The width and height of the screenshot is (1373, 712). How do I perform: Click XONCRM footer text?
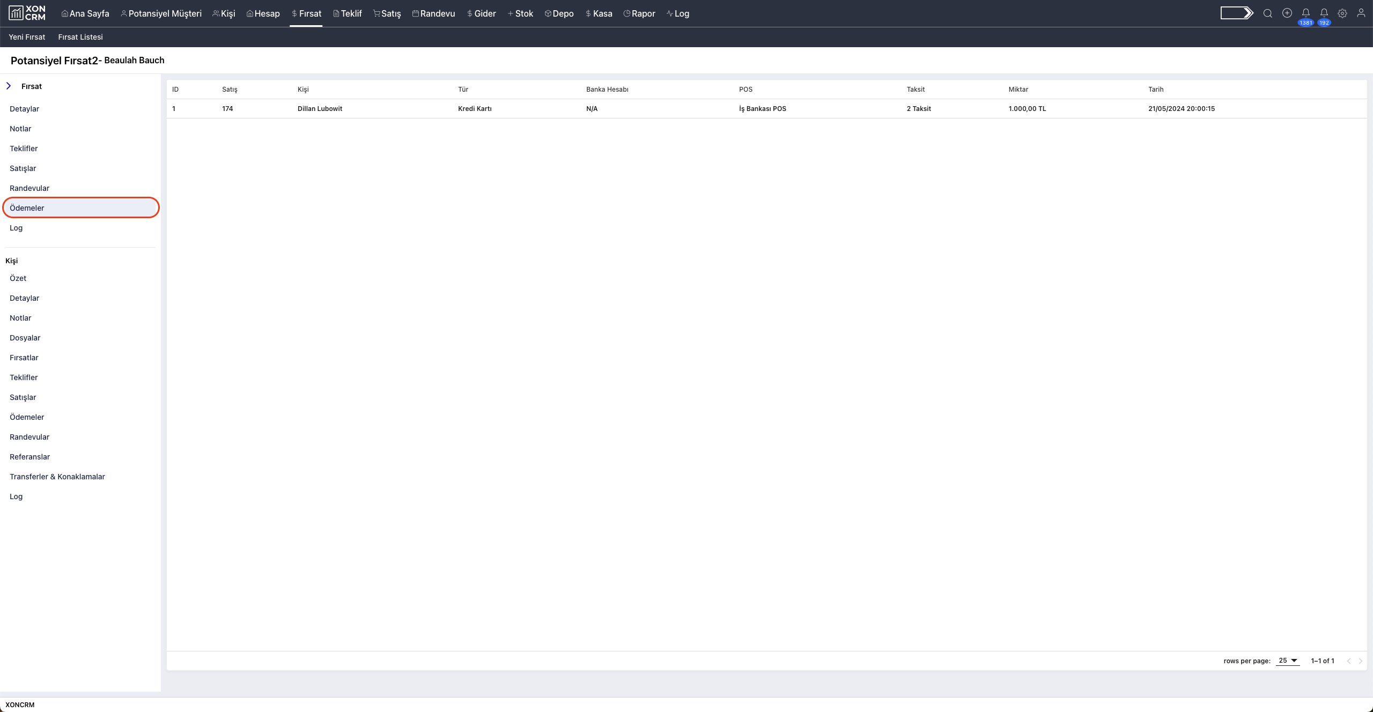tap(20, 704)
